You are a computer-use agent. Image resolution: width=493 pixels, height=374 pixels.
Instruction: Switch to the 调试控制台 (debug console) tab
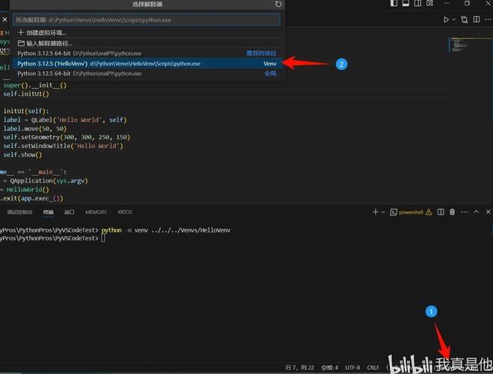click(x=19, y=212)
